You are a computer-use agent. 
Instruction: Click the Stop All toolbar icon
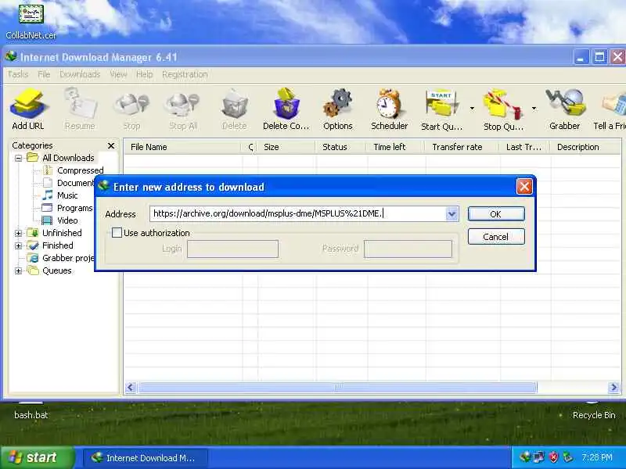click(183, 109)
